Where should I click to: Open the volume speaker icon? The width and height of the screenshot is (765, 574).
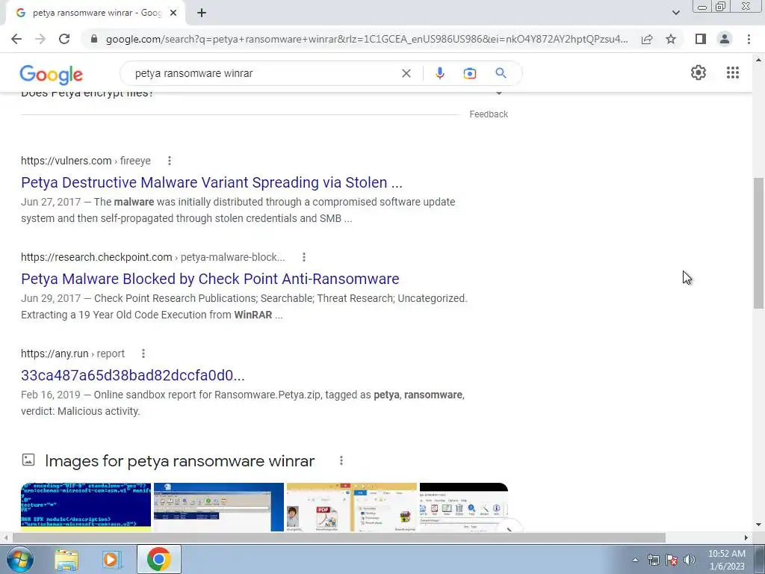point(689,560)
